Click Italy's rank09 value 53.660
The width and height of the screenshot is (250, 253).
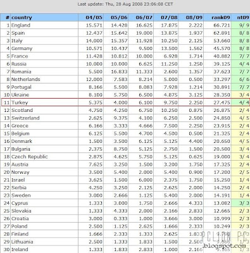pos(222,40)
